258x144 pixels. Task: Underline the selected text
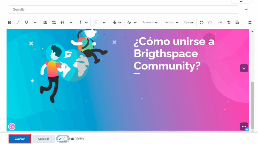tap(26, 23)
